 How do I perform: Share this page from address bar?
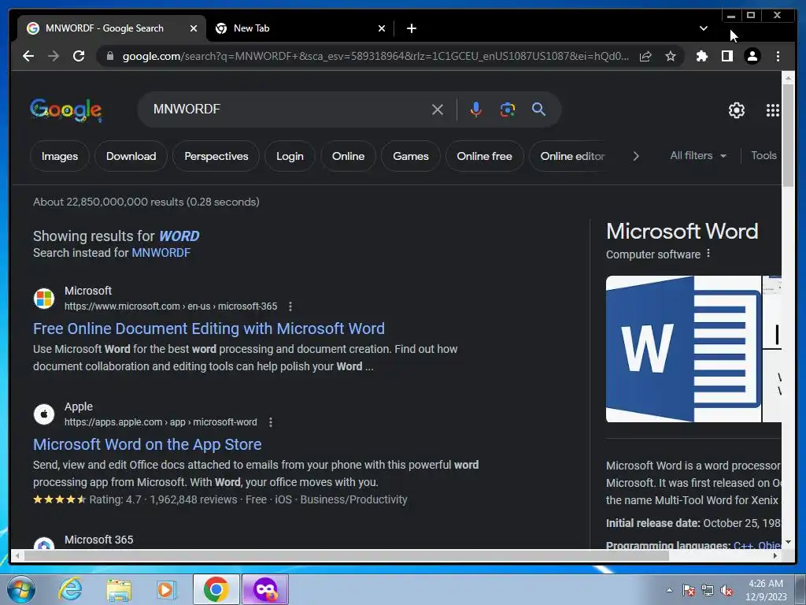645,56
